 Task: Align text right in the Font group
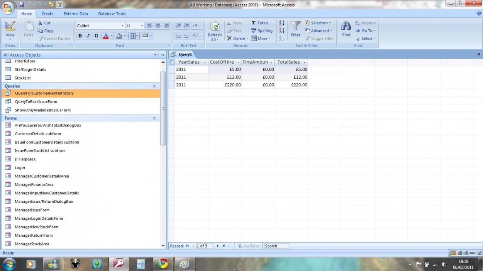pos(166,26)
